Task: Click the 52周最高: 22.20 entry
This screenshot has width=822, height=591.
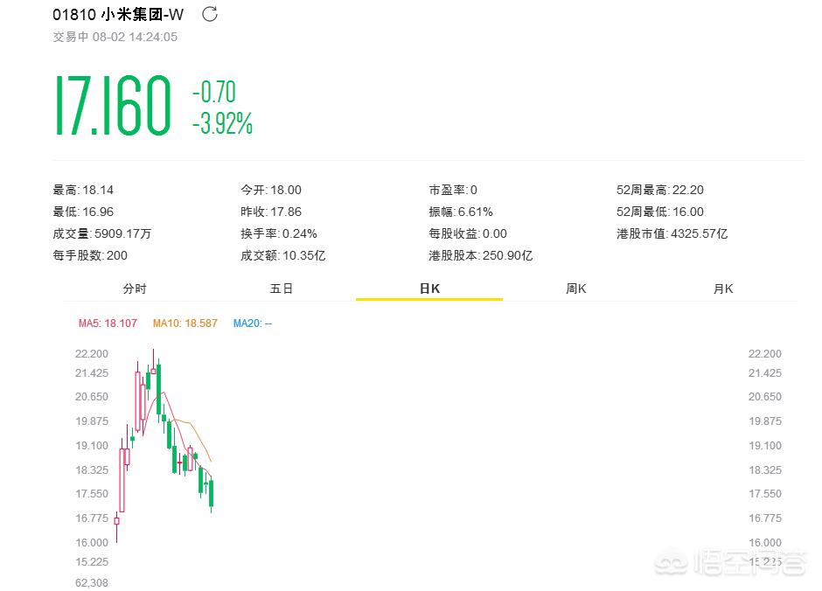Action: (660, 191)
